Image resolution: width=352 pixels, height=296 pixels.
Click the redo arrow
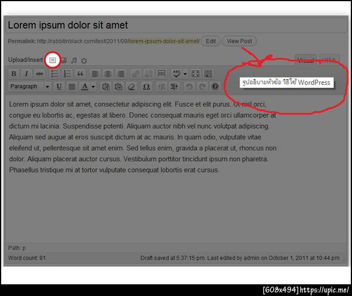pos(202,87)
